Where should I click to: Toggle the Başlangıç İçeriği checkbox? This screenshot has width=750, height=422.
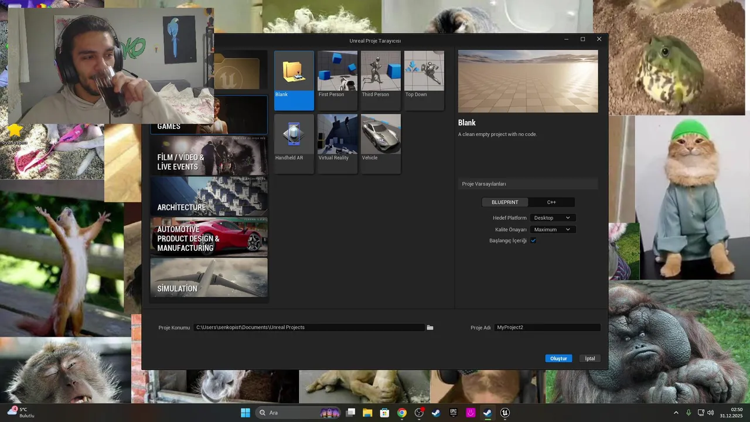[533, 241]
